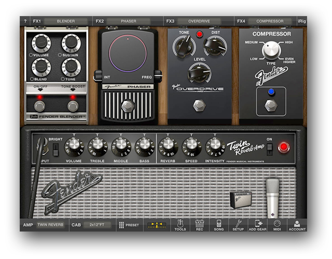Viewport: 332px width, 259px height.
Task: Click the amp Reverb knob
Action: 168,146
